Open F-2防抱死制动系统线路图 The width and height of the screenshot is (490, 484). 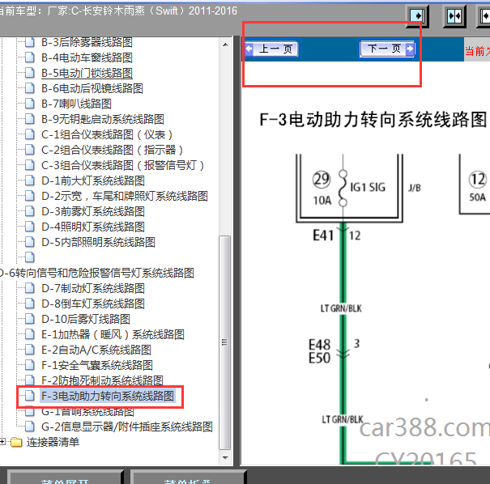[102, 380]
